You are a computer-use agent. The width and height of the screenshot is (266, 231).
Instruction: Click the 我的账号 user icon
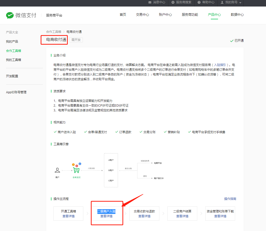[x=222, y=2]
